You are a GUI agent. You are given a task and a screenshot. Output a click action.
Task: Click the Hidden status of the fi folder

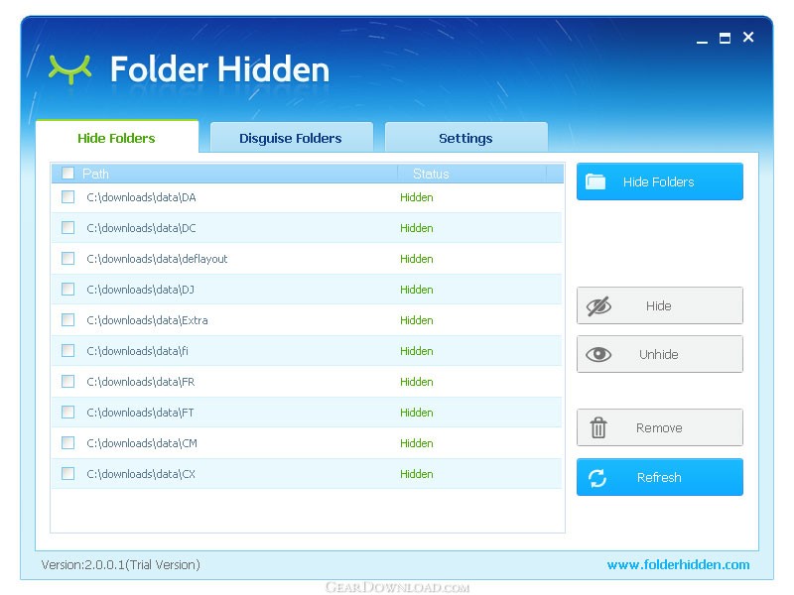pos(416,351)
